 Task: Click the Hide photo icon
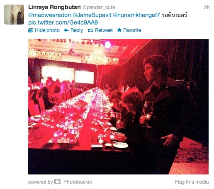pos(31,30)
